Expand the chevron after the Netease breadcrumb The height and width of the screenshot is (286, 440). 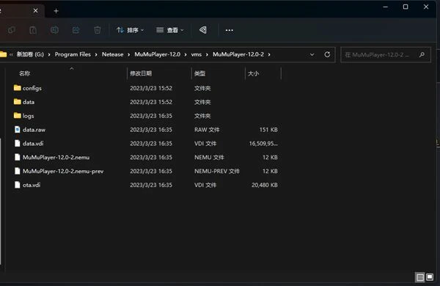129,54
